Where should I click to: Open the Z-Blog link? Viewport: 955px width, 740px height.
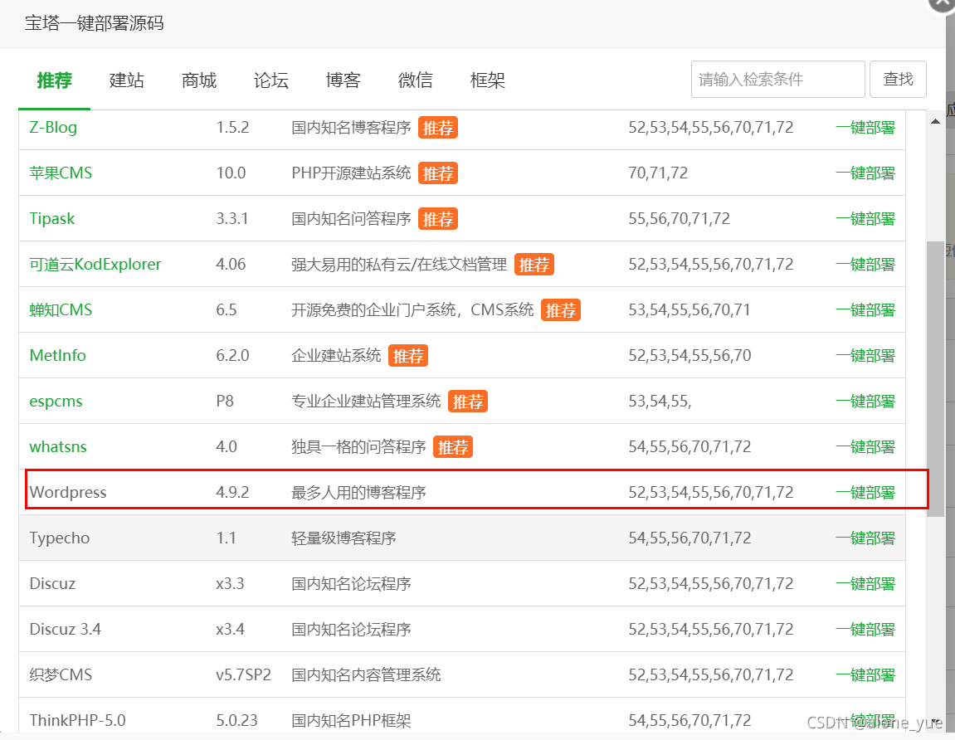[53, 127]
